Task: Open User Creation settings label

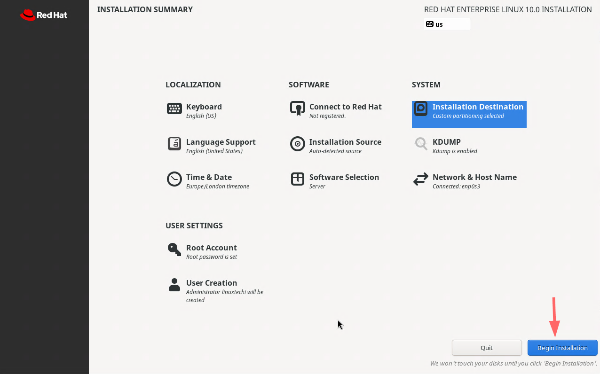Action: (212, 283)
